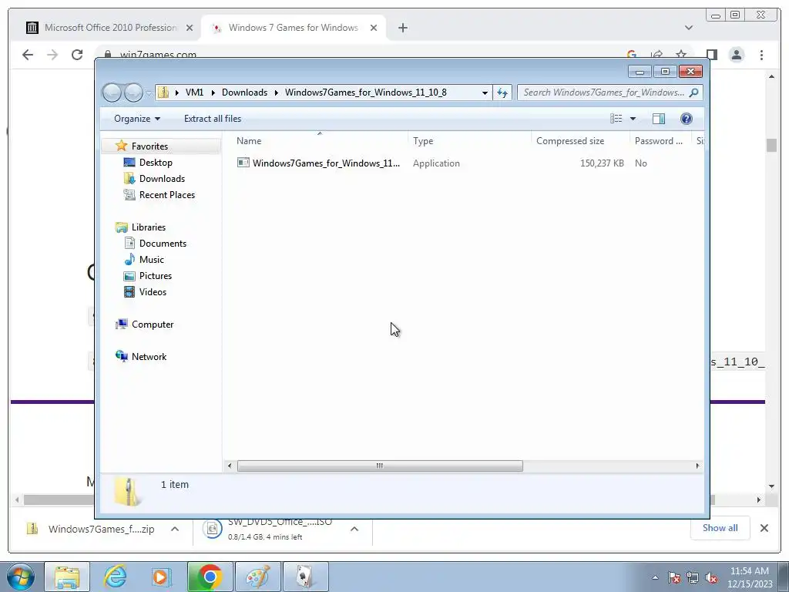Click the search magnifier in Explorer
Screen dimensions: 789x592
(x=694, y=92)
